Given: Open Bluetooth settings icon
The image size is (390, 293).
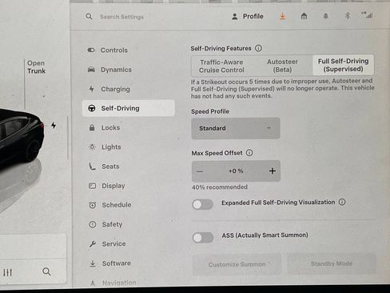Looking at the screenshot, I should coord(347,16).
